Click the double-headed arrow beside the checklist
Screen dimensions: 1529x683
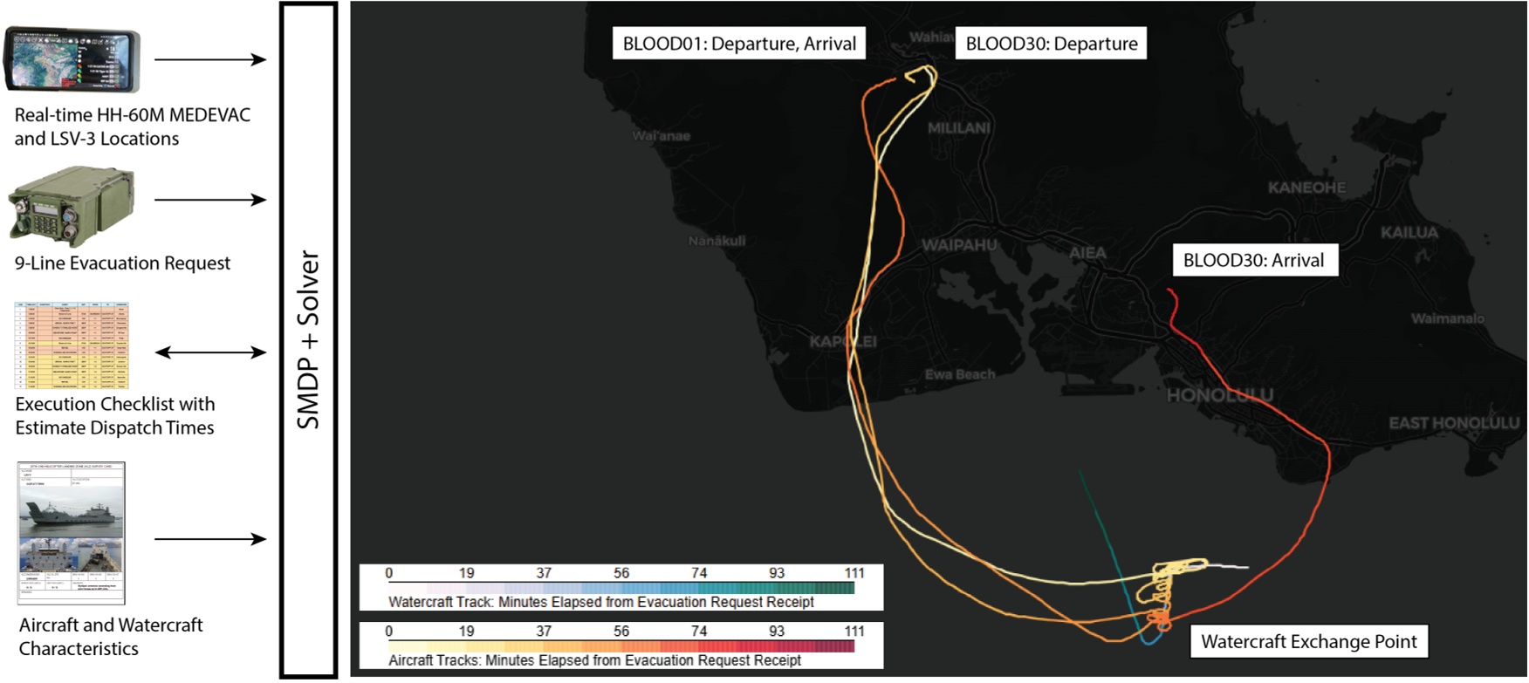click(x=209, y=352)
